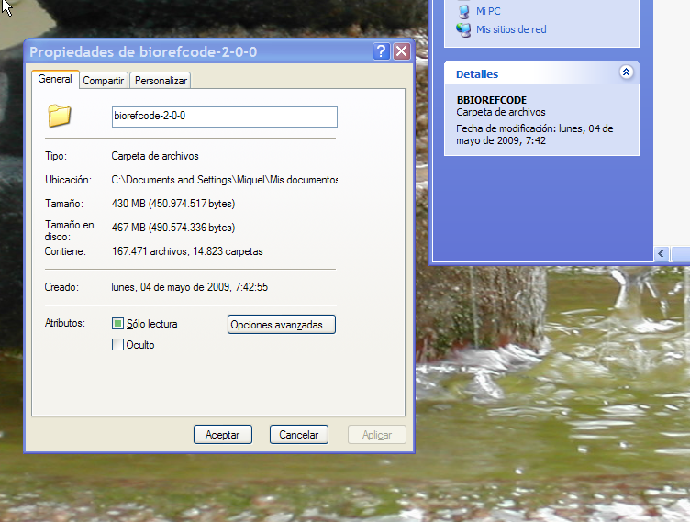Screen dimensions: 690x522
Task: Click the help question mark button in the title bar
Action: point(382,52)
